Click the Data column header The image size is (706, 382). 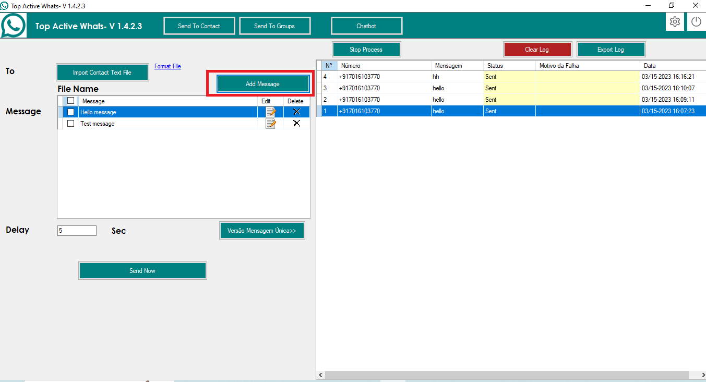[673, 66]
